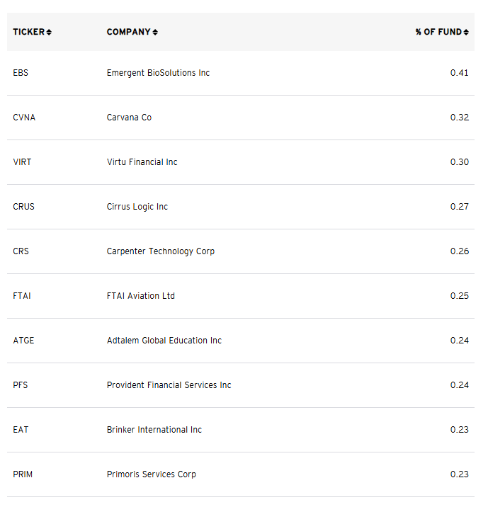Select the 0.41 fund percentage value
The height and width of the screenshot is (507, 488).
pos(459,73)
